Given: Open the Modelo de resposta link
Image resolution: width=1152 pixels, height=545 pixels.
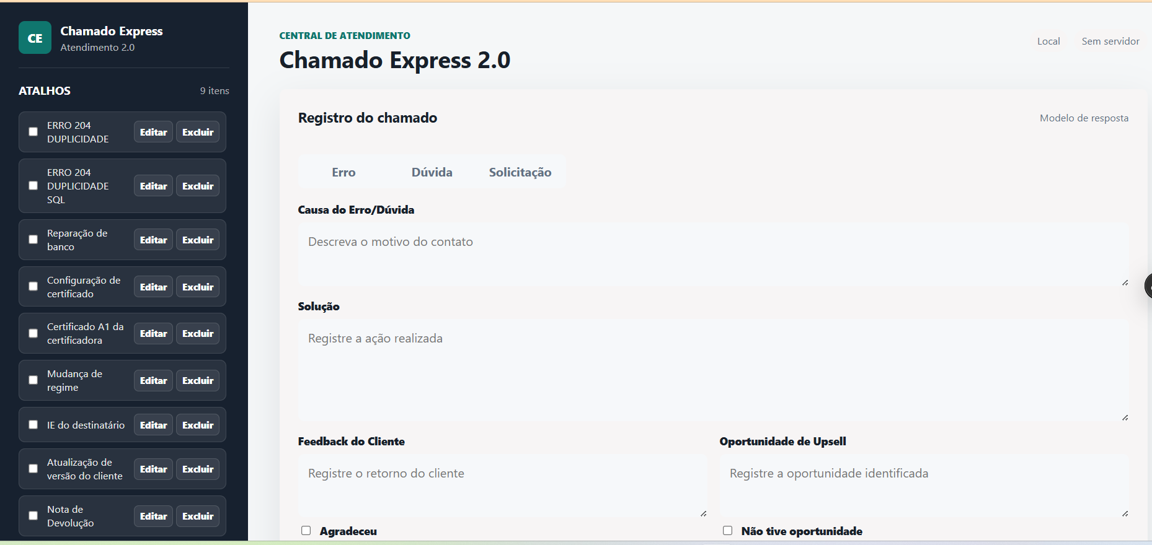Looking at the screenshot, I should 1084,118.
